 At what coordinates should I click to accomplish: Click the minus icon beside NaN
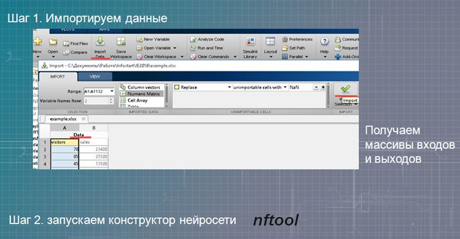pos(316,87)
